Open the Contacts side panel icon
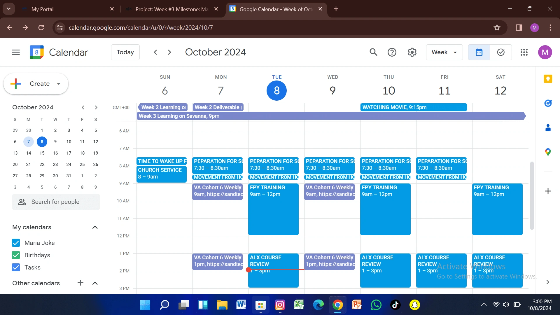The height and width of the screenshot is (315, 560). click(548, 128)
